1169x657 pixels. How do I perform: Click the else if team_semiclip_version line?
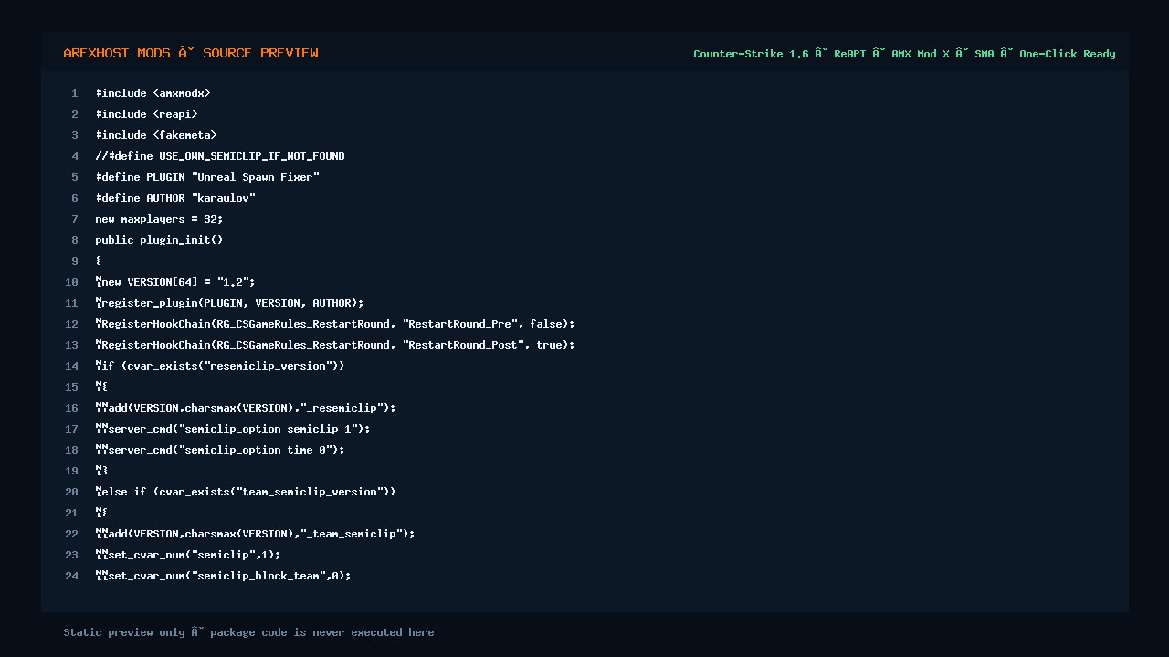click(x=246, y=492)
